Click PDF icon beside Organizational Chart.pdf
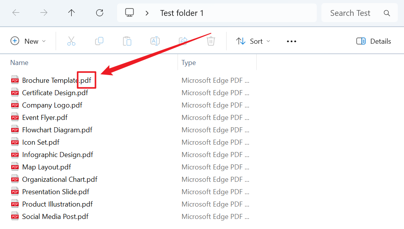 click(x=15, y=179)
